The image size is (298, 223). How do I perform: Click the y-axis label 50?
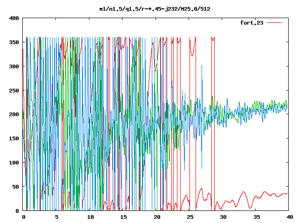point(15,187)
